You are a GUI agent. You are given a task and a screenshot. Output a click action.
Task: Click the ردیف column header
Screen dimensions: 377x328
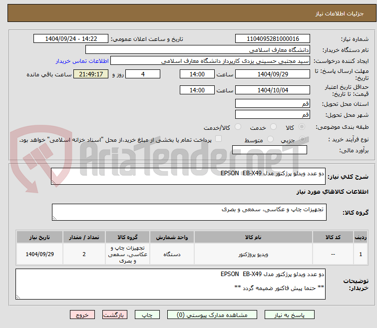(x=361, y=237)
